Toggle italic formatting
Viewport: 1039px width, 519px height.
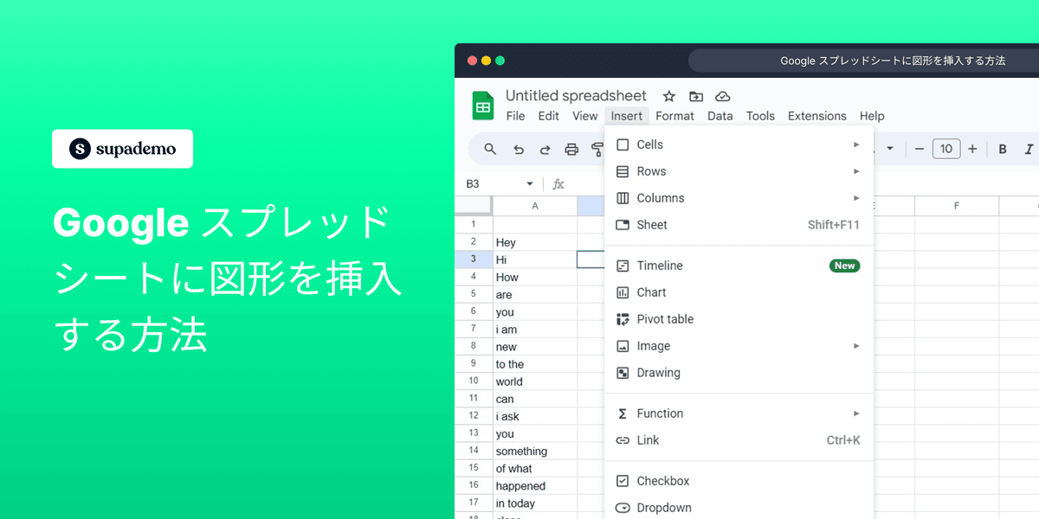coord(1027,149)
